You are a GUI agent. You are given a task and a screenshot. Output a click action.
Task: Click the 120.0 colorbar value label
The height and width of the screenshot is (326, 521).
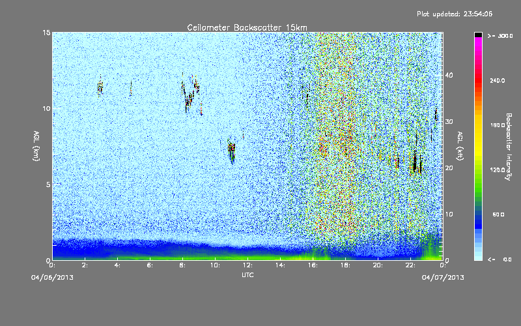(497, 170)
